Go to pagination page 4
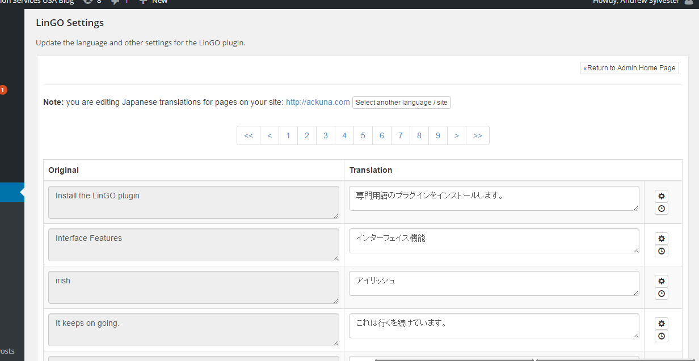This screenshot has width=699, height=361. coord(344,135)
